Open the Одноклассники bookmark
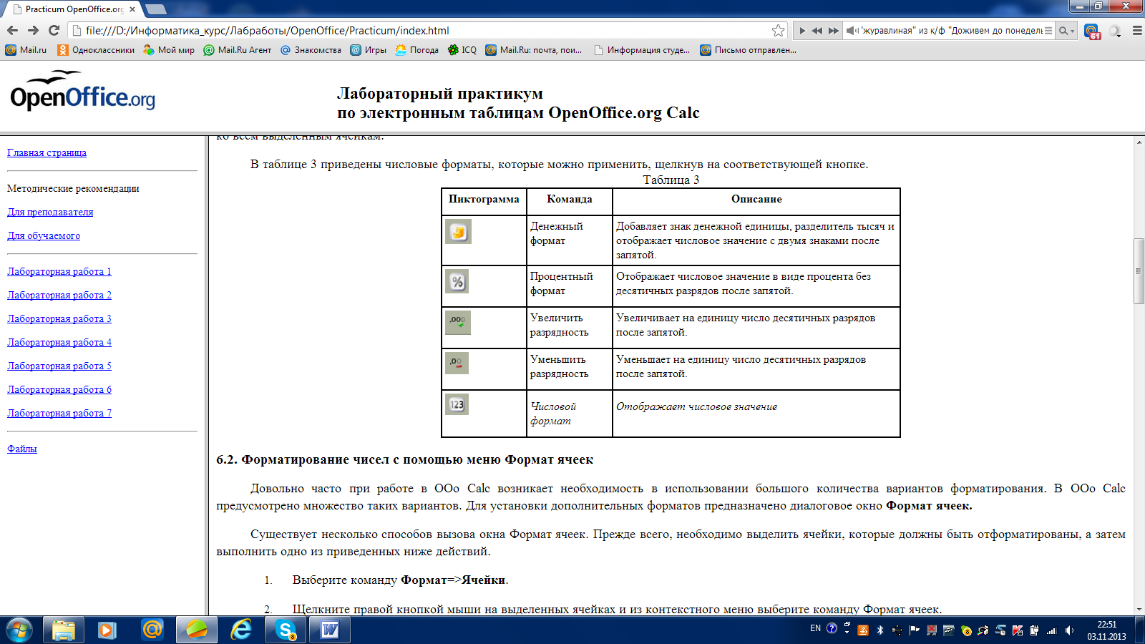Screen dimensions: 1145x644 [x=96, y=50]
